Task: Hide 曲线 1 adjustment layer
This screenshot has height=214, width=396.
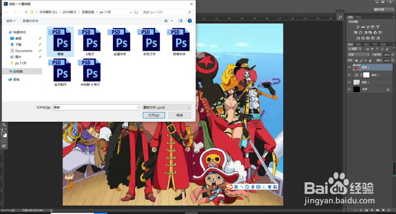Action: pyautogui.click(x=349, y=75)
